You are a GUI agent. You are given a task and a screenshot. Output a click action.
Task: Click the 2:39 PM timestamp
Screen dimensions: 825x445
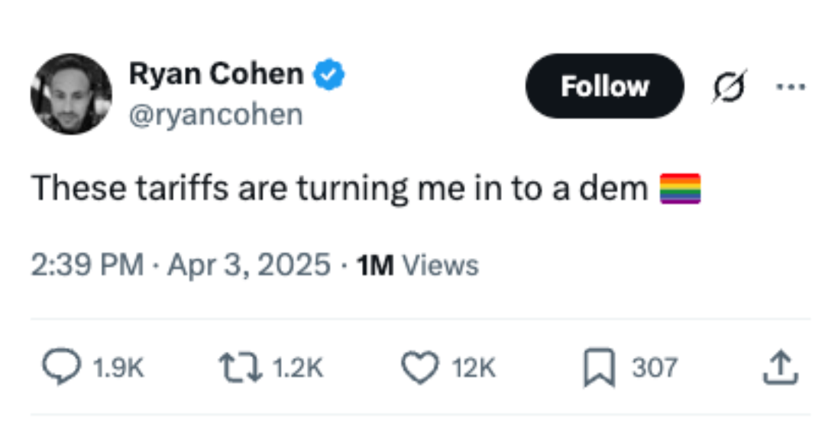(x=87, y=265)
